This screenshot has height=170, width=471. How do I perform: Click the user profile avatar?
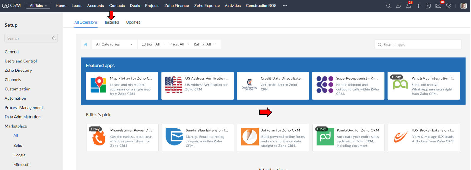click(x=464, y=6)
